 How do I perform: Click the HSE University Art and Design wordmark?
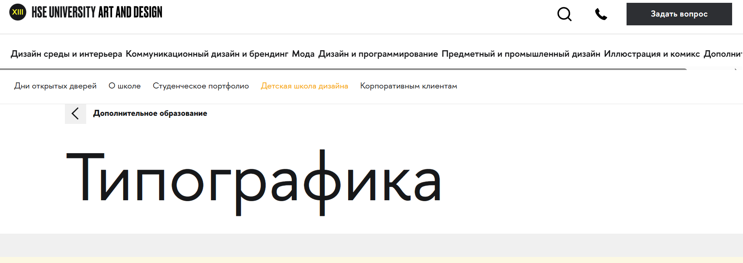click(x=97, y=12)
